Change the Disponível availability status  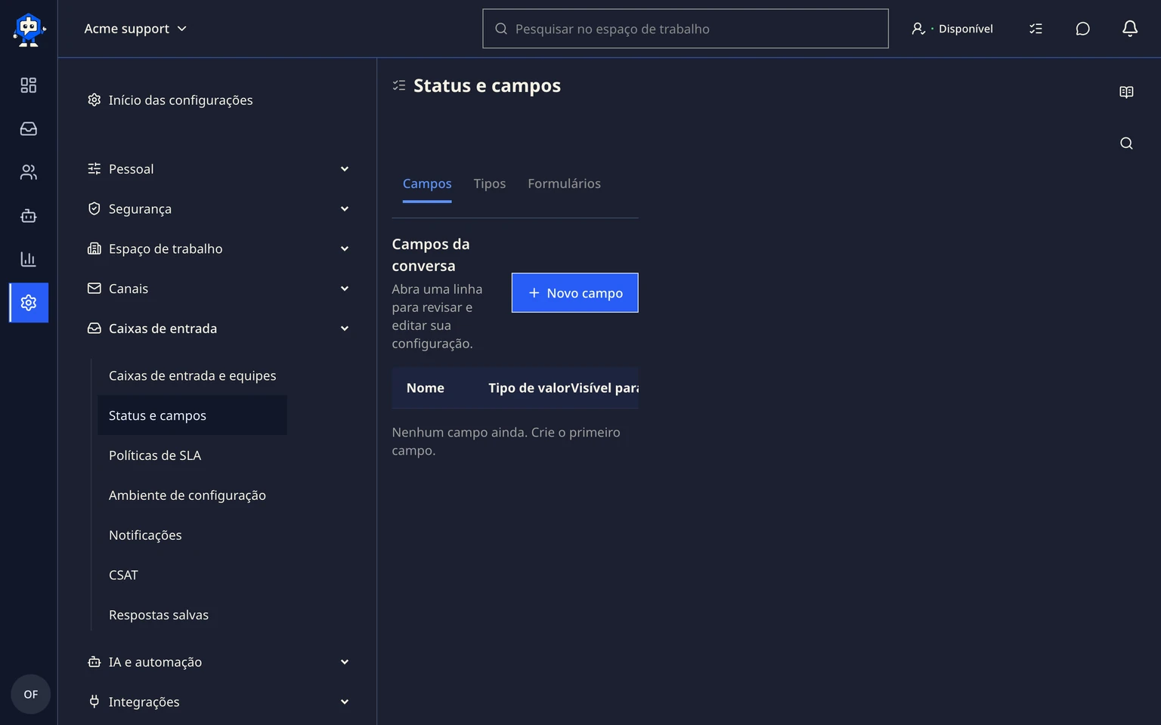point(952,29)
